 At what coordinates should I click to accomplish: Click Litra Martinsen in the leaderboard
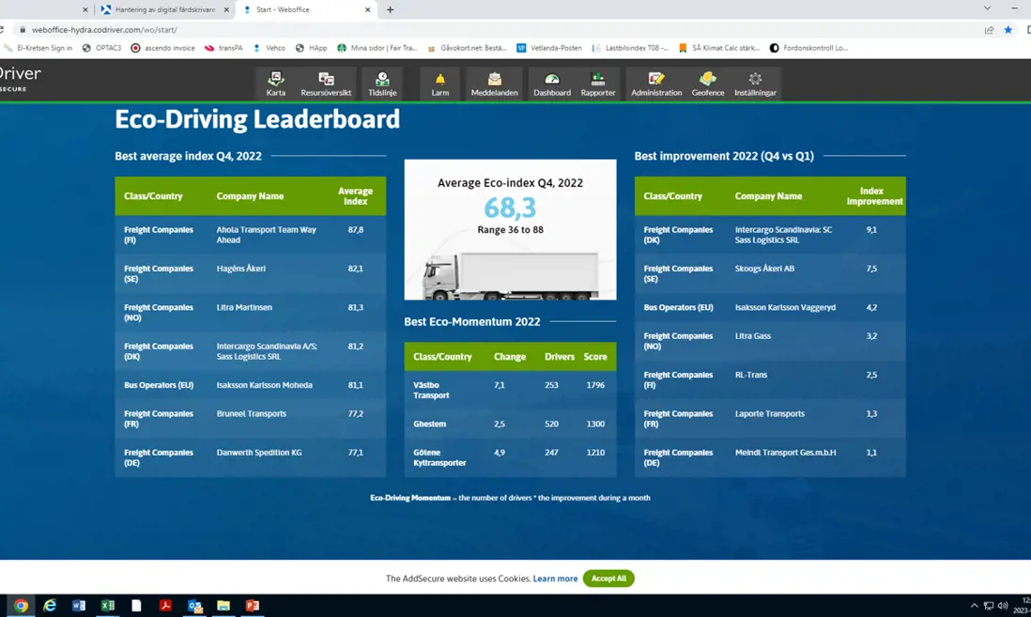(244, 307)
